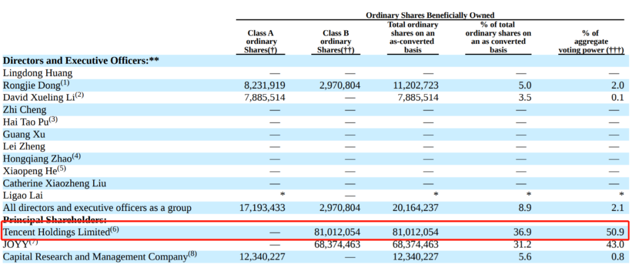Click Rongjie Dong's voting power 2.0

pyautogui.click(x=617, y=85)
